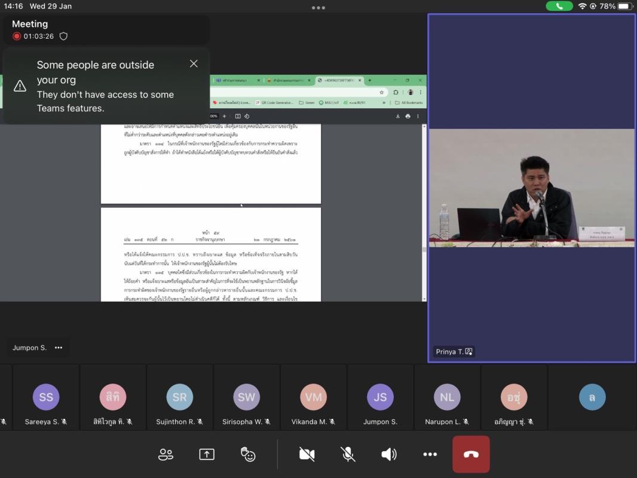Image resolution: width=637 pixels, height=478 pixels.
Task: Open the MJU | IoT bookmark
Action: pyautogui.click(x=329, y=103)
